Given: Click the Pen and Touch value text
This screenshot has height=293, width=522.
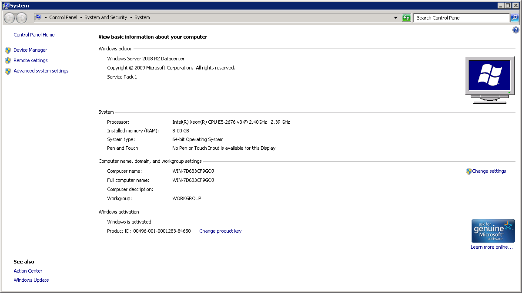Looking at the screenshot, I should (224, 148).
